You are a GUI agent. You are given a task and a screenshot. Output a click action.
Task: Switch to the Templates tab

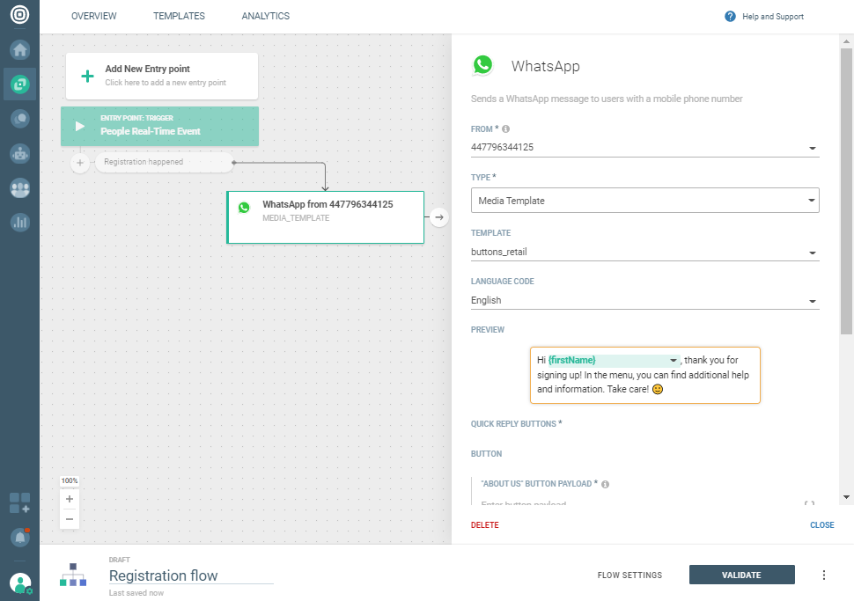click(179, 17)
